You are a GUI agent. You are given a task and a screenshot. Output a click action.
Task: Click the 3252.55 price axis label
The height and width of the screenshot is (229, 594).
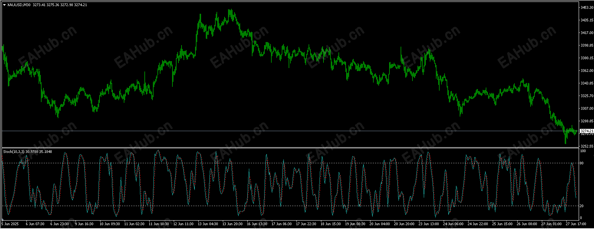(x=586, y=146)
